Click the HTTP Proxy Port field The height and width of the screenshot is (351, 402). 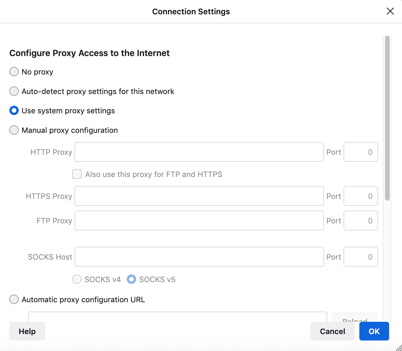coord(361,152)
